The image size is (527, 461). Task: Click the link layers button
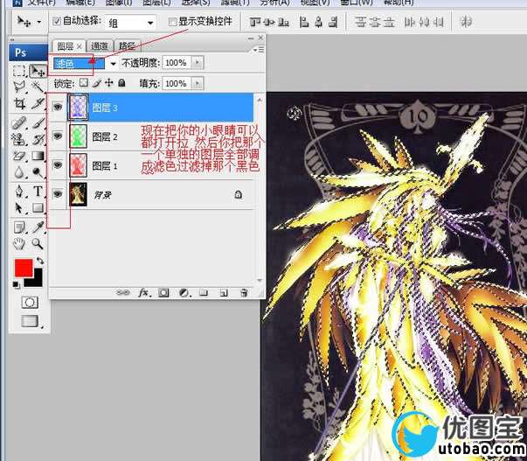(x=122, y=293)
